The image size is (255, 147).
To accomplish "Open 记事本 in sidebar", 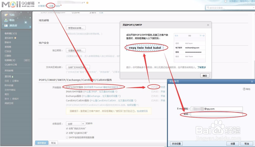I will (x=16, y=81).
